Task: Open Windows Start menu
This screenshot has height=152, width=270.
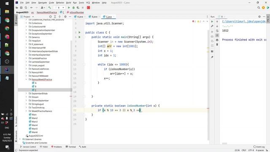Action: (7, 3)
